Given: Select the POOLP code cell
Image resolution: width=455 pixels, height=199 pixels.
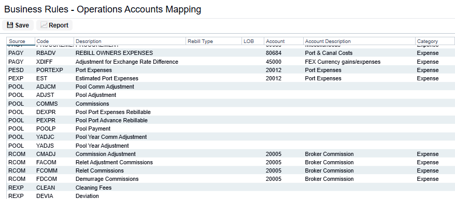Looking at the screenshot, I should click(46, 129).
